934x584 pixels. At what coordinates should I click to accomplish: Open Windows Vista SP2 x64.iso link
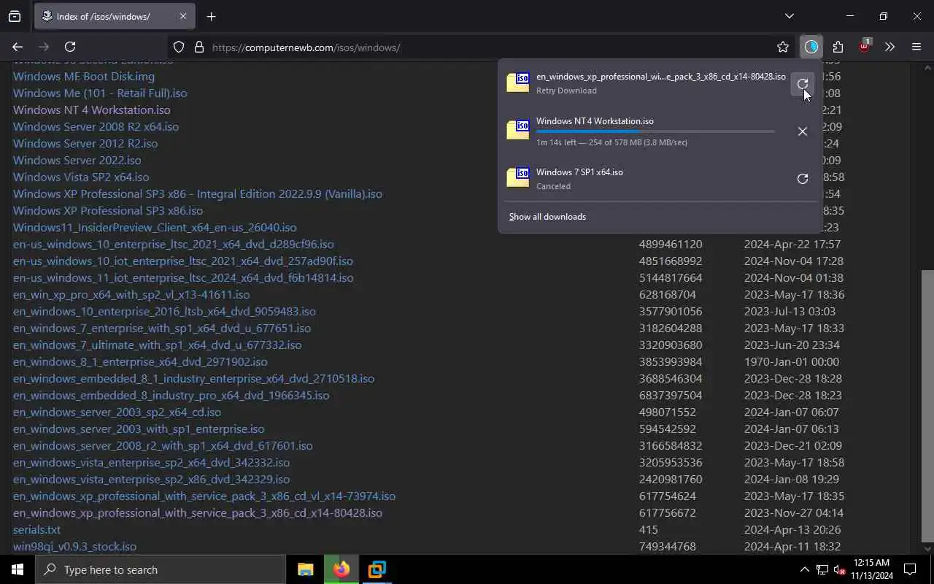(81, 177)
